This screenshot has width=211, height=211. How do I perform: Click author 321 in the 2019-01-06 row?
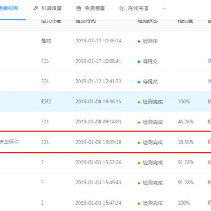click(45, 142)
